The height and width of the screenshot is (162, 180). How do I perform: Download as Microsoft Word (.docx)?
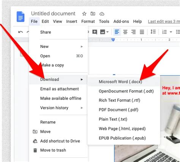[x=124, y=82]
